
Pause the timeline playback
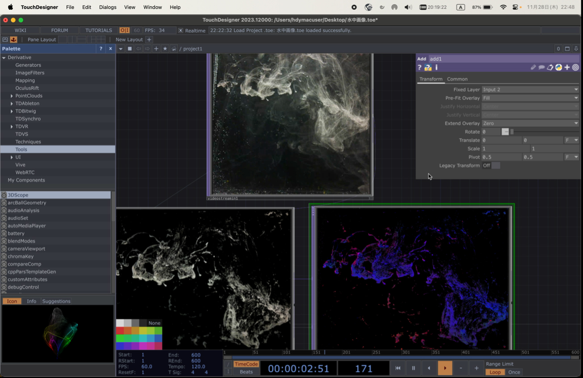tap(413, 368)
